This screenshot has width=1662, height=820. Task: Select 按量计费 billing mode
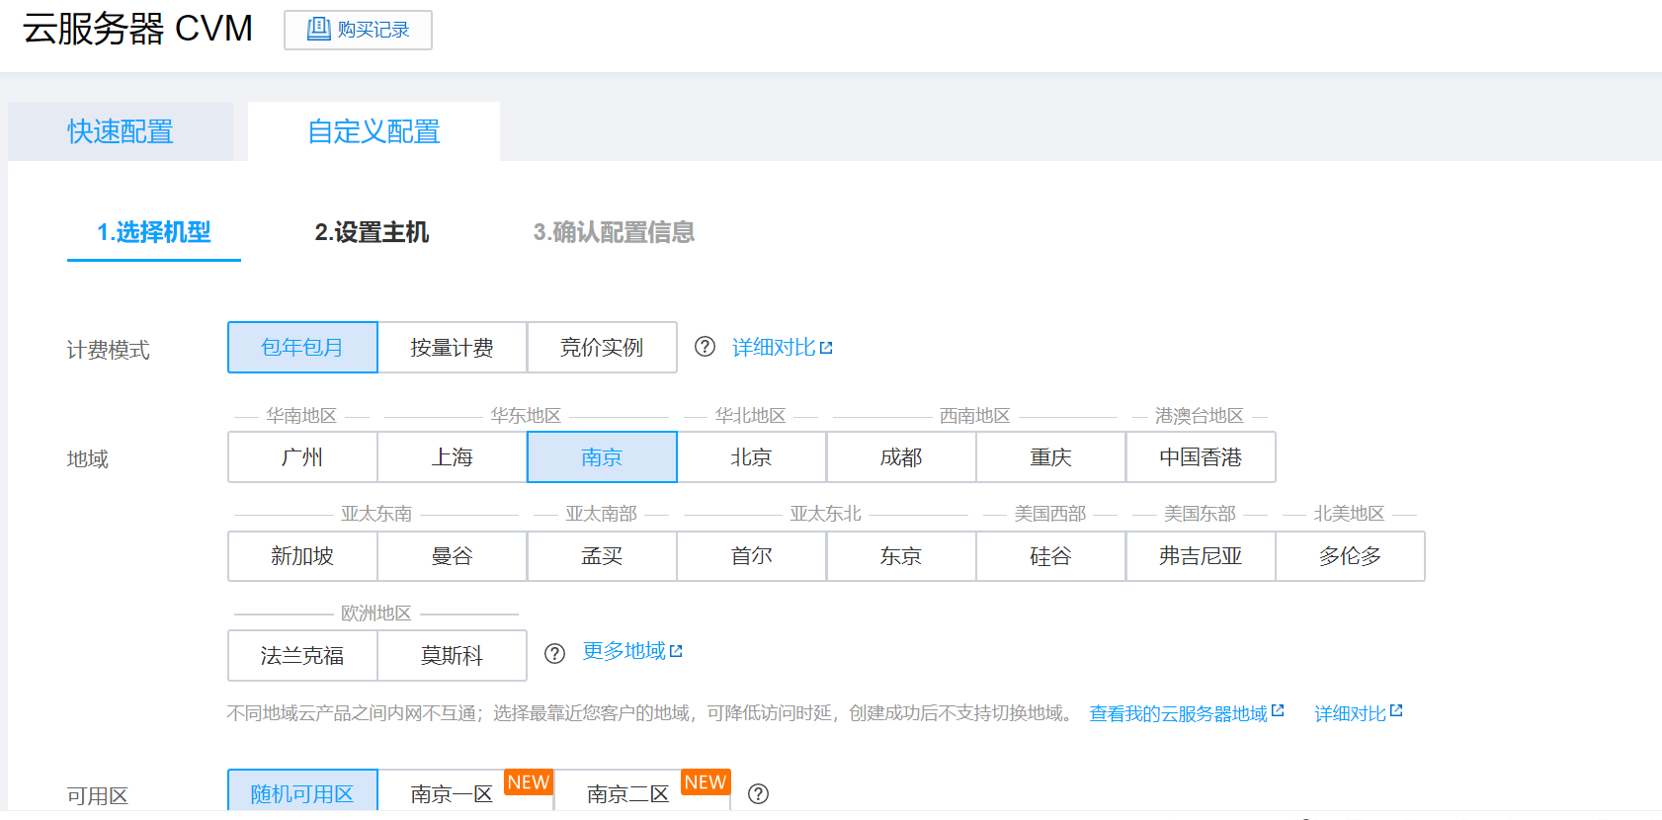tap(453, 348)
